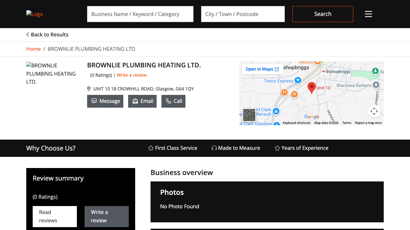The width and height of the screenshot is (410, 230).
Task: Click the Terms link on the map
Action: 347,123
